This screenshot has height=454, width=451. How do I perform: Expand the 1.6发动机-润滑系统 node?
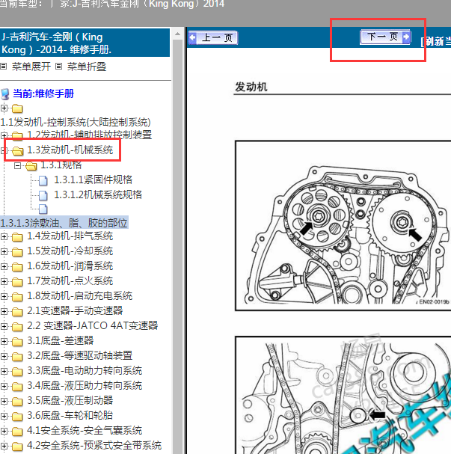click(x=4, y=266)
